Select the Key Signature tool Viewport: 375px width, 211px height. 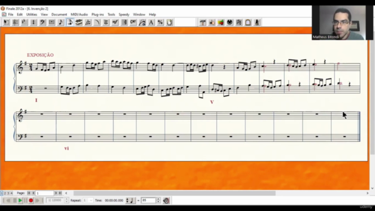[x=25, y=22]
